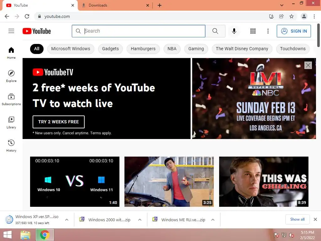This screenshot has width=321, height=241.
Task: Click the Super Bowl LVI ad image
Action: 254,99
